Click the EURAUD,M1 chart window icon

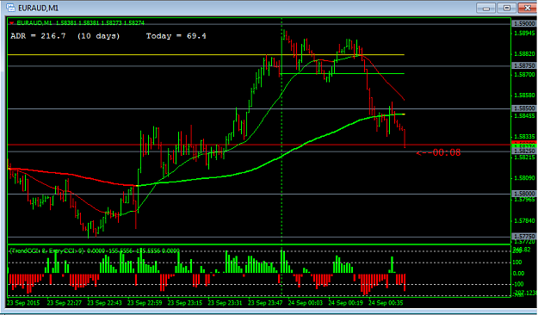(x=10, y=8)
